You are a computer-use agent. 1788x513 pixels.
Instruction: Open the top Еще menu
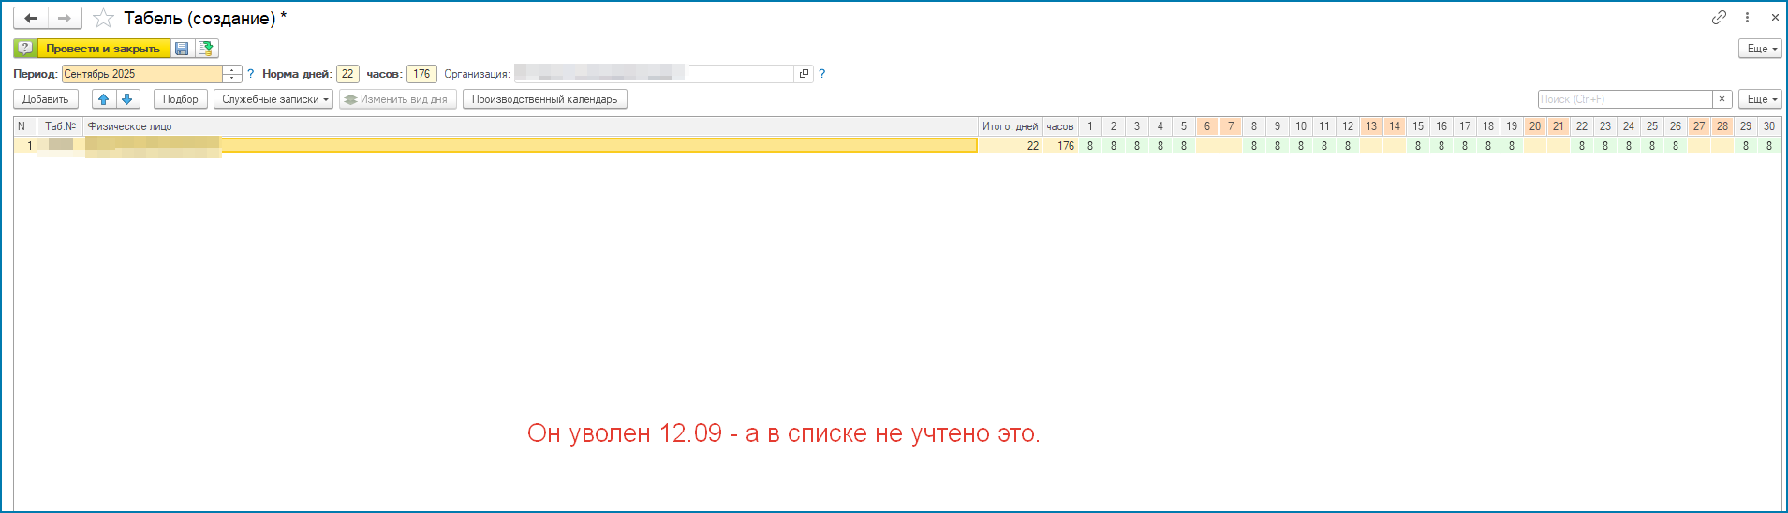(x=1761, y=49)
